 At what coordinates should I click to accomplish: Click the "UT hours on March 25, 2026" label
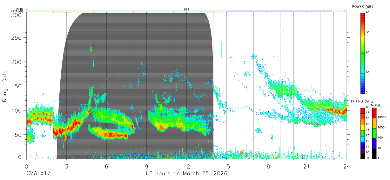(186, 174)
